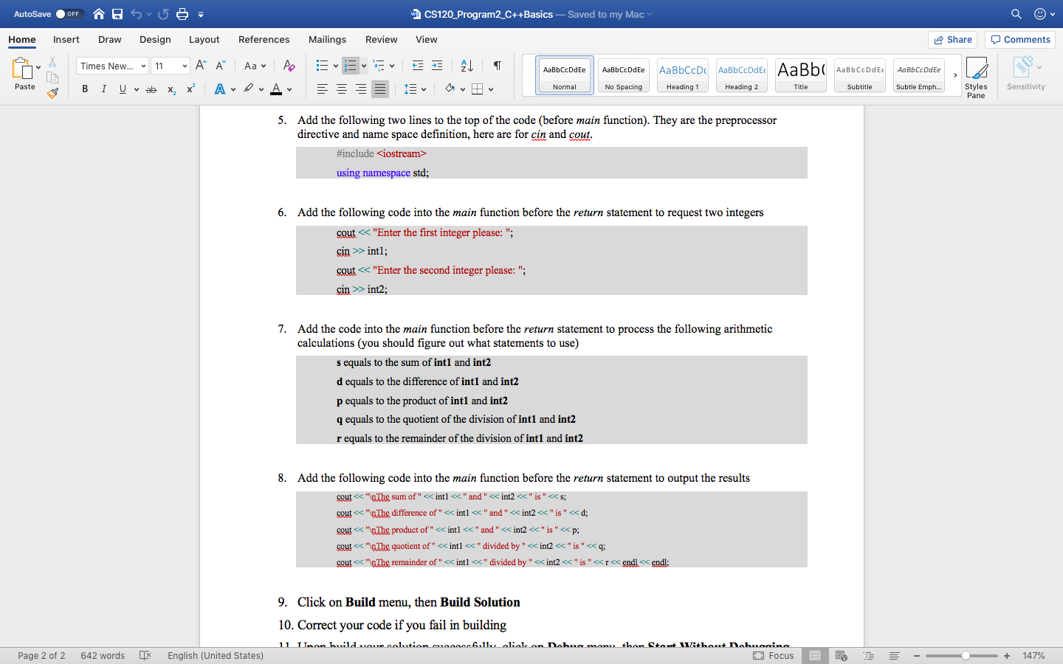Image resolution: width=1063 pixels, height=664 pixels.
Task: Apply red font color swatch
Action: click(276, 89)
